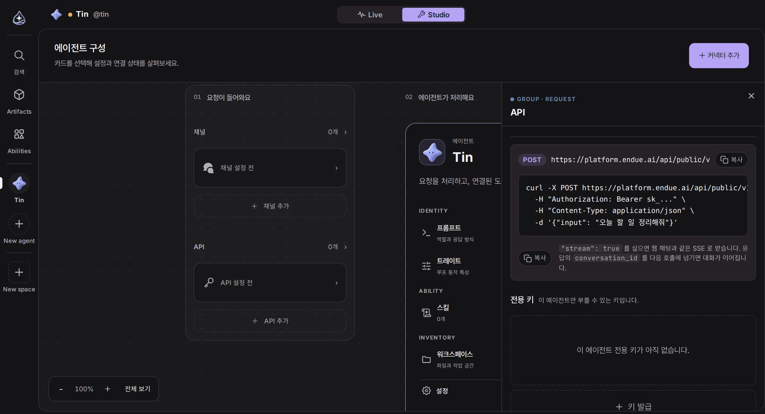Copy the curl snippet using lower 복사 button
Viewport: 765px width, 414px height.
click(x=535, y=258)
